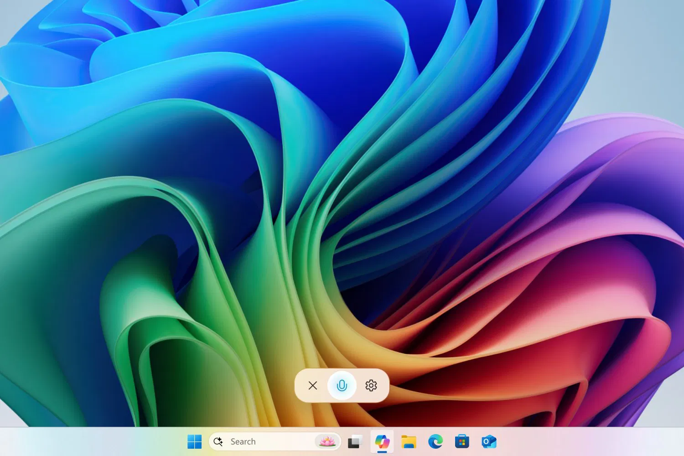The image size is (684, 456).
Task: Open the Copilot app in taskbar
Action: [382, 441]
